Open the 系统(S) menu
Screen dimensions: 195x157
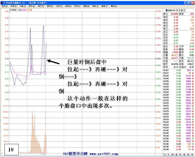[x=5, y=6]
